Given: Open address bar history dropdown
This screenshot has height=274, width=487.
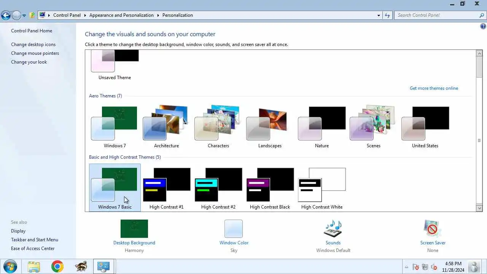Looking at the screenshot, I should 379,16.
